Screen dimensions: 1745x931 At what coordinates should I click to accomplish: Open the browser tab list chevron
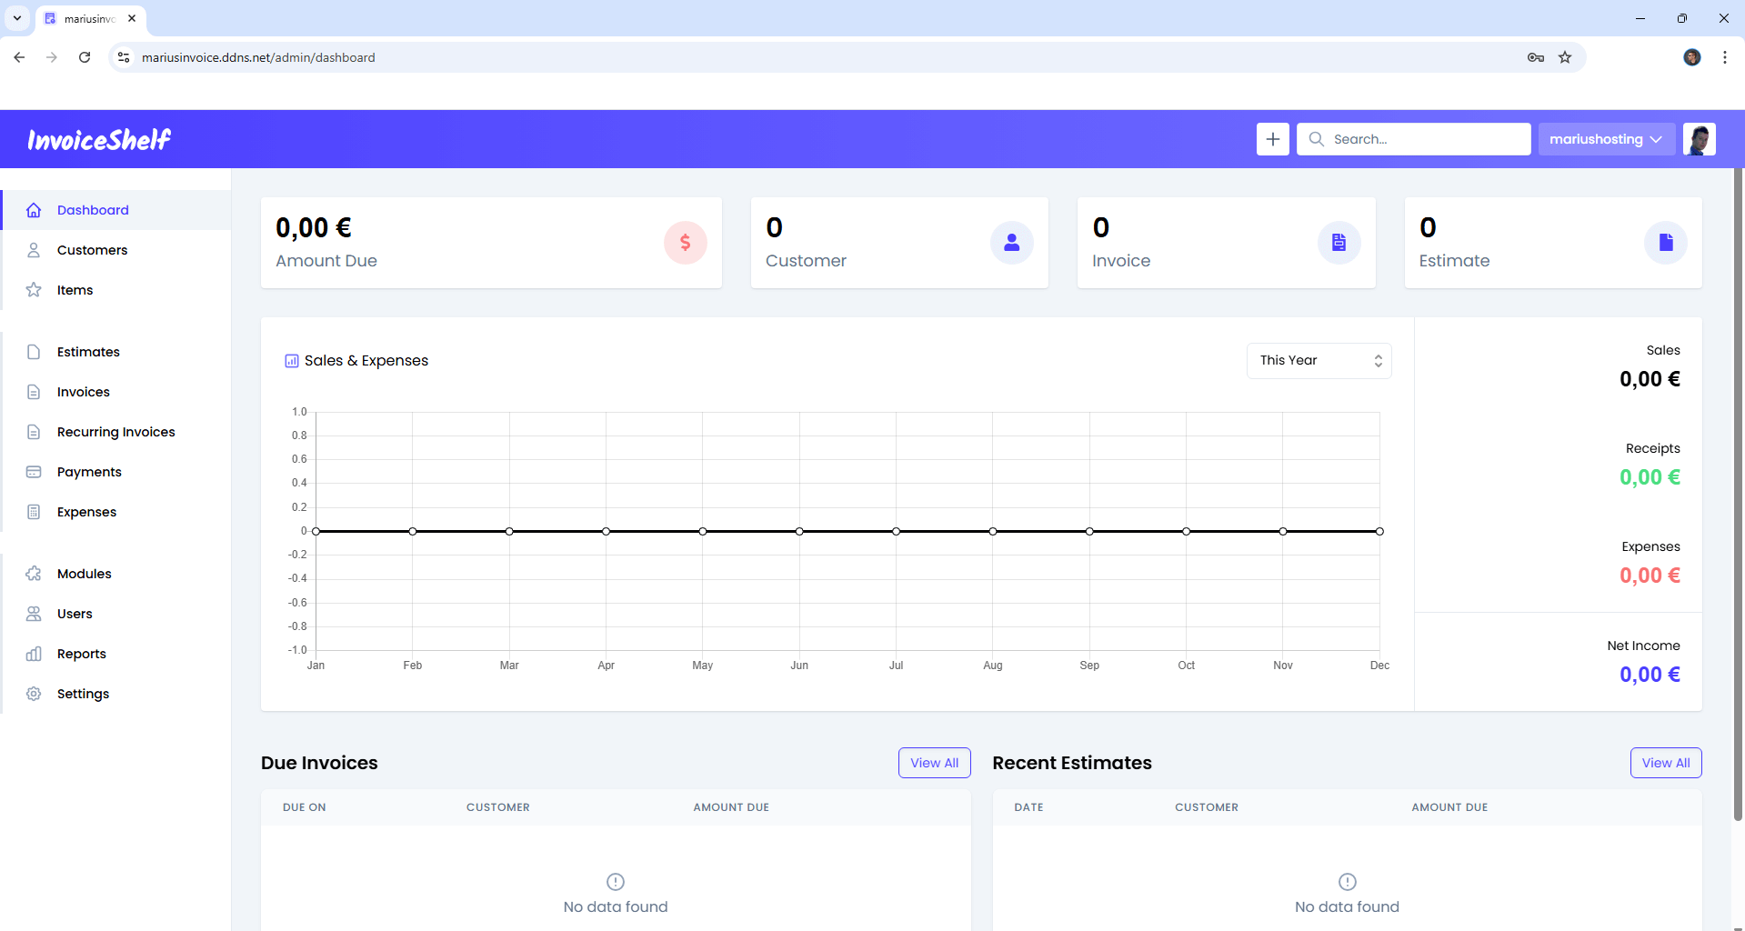point(17,18)
